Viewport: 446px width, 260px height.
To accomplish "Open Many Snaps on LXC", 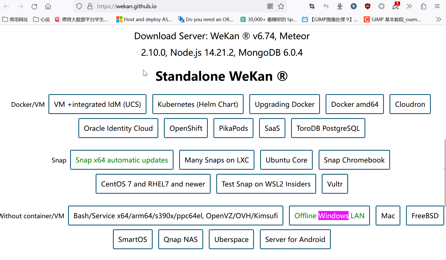I will (x=217, y=160).
